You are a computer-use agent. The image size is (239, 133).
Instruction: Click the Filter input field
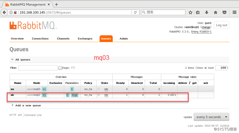38,68
